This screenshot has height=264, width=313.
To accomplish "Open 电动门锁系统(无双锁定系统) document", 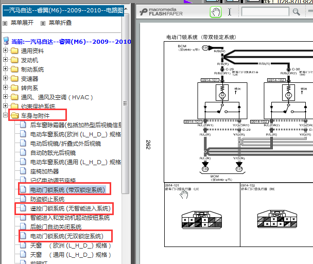I will [x=67, y=236].
